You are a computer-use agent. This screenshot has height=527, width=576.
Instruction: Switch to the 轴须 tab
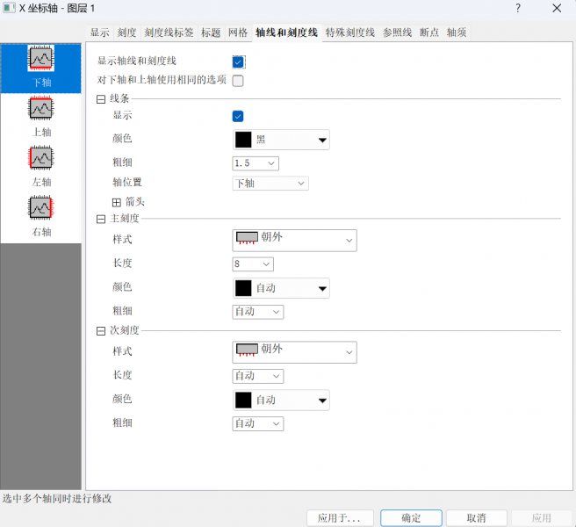tap(457, 32)
